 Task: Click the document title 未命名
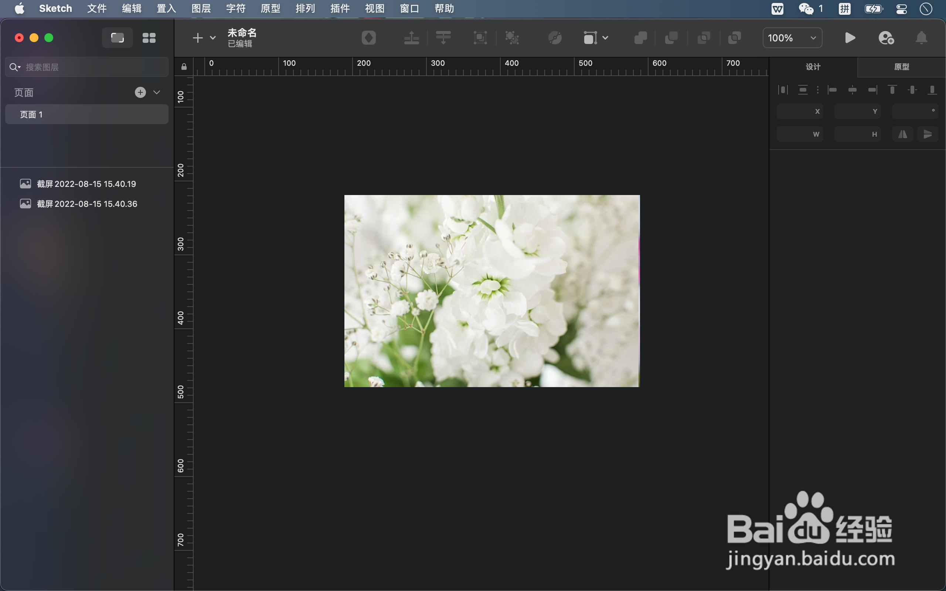coord(242,33)
